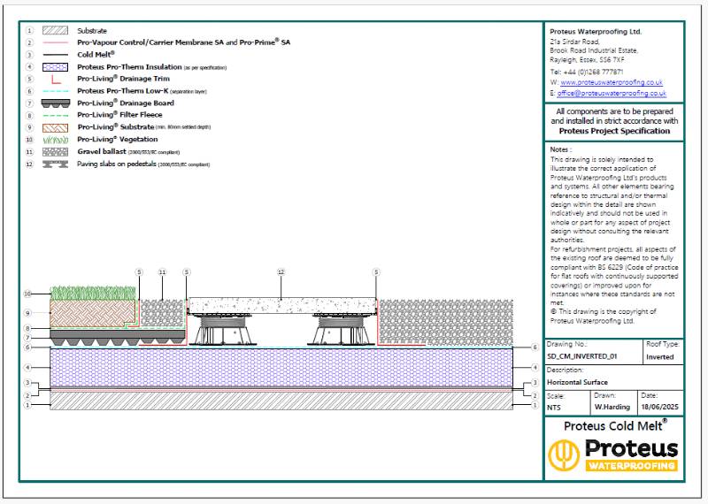Click the "Notes :" heading
The width and height of the screenshot is (708, 504).
click(x=561, y=149)
